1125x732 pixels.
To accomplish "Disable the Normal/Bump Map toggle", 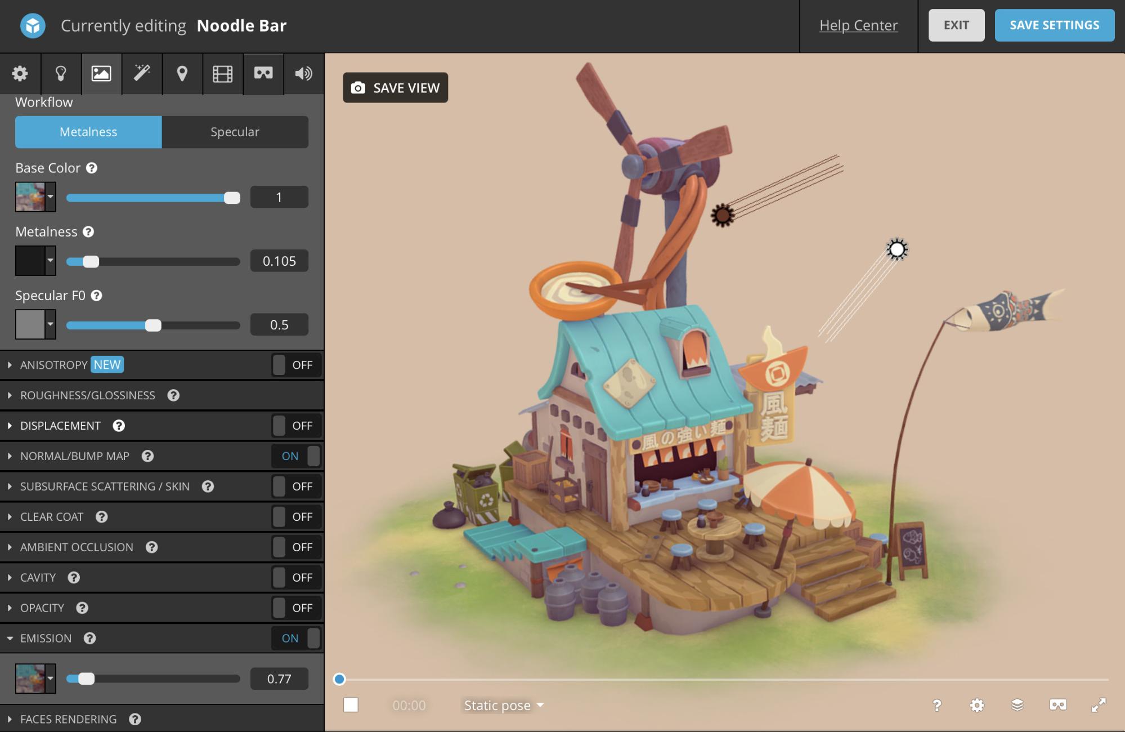I will pos(295,456).
